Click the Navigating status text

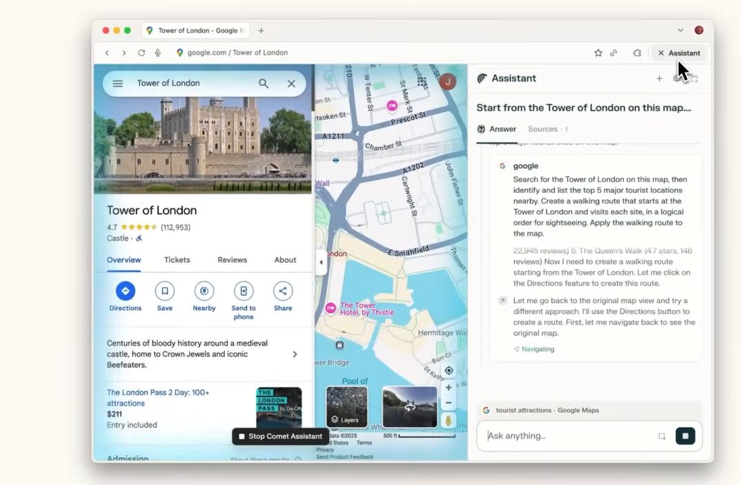(x=538, y=349)
